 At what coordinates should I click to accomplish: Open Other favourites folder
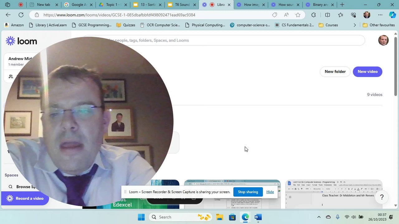click(379, 25)
